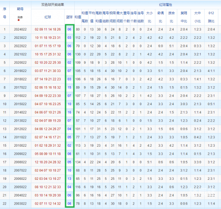
Task: Click the 大中小比 column header
Action: coord(198,17)
